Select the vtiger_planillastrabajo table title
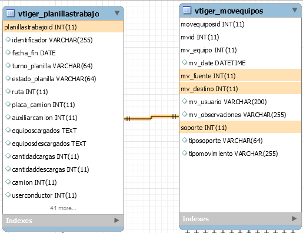 tap(59, 14)
